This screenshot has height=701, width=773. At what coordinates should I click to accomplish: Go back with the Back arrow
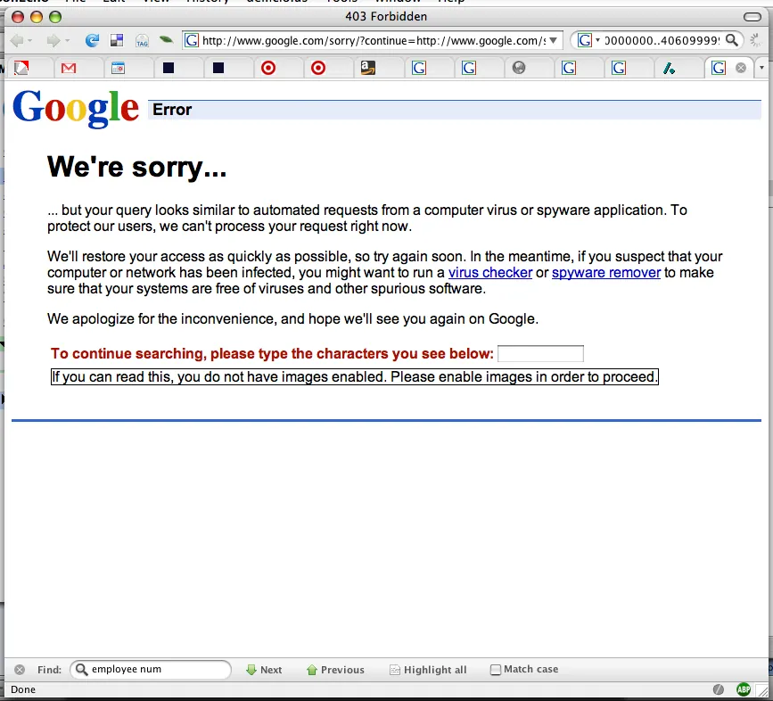tap(16, 40)
